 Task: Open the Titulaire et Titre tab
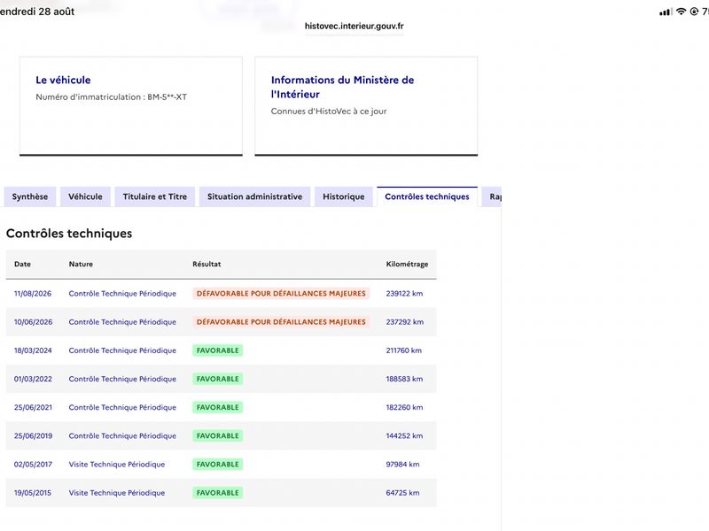[x=154, y=196]
